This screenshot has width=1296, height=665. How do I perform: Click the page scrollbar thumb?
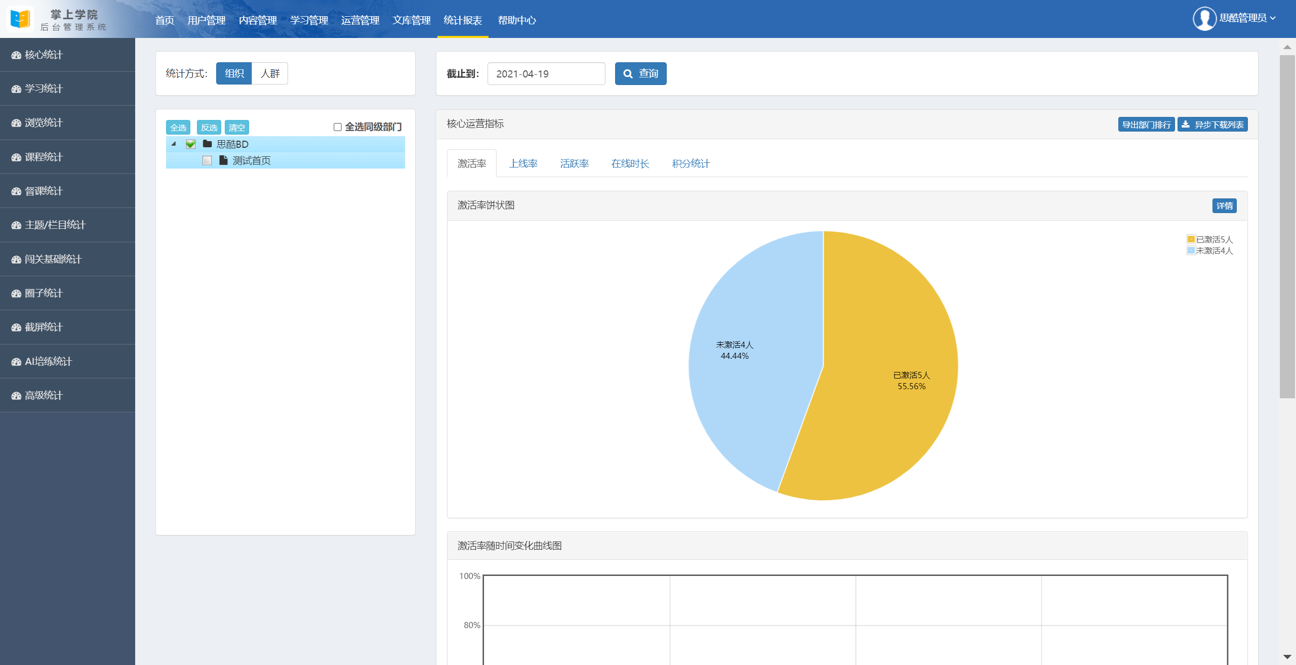pos(1287,227)
